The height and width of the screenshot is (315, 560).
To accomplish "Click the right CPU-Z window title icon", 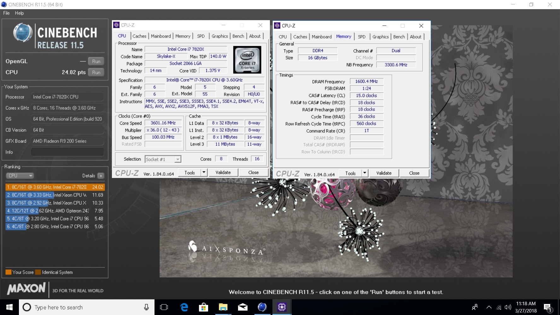I will [277, 26].
